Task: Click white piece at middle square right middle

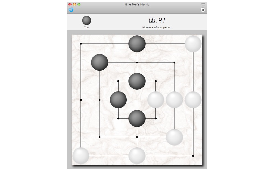Action: [x=174, y=100]
